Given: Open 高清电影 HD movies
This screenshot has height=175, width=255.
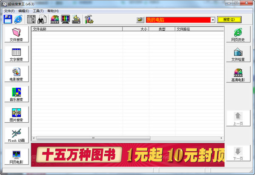Looking at the screenshot, I should [238, 74].
